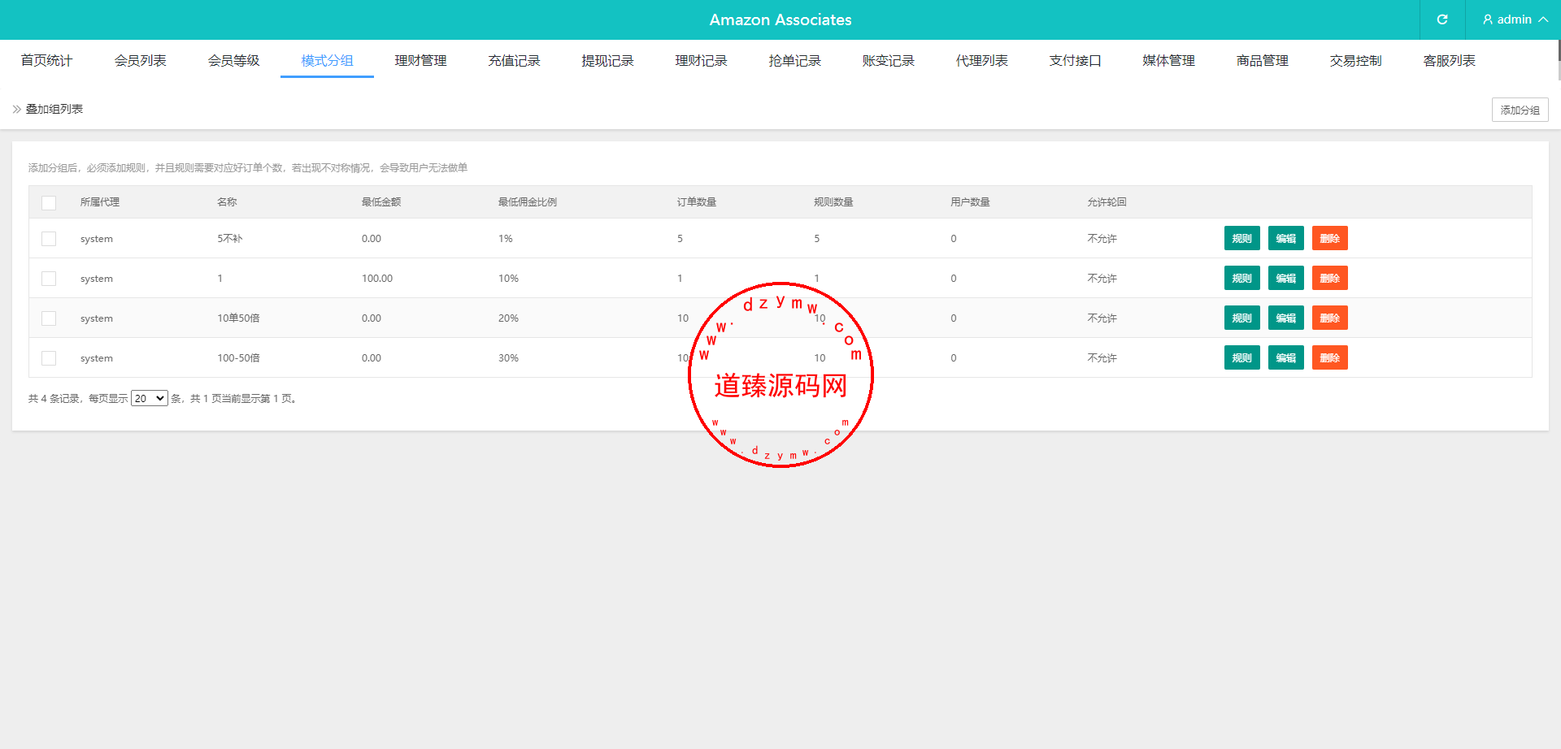Open the 抢单记录 tab
The height and width of the screenshot is (749, 1561).
794,61
